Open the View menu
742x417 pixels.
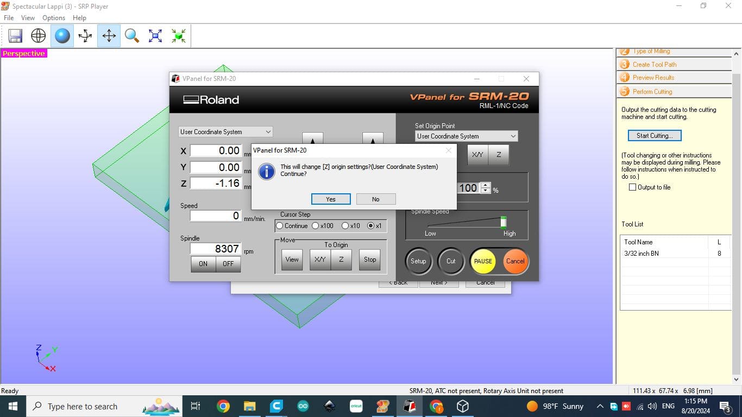point(28,18)
